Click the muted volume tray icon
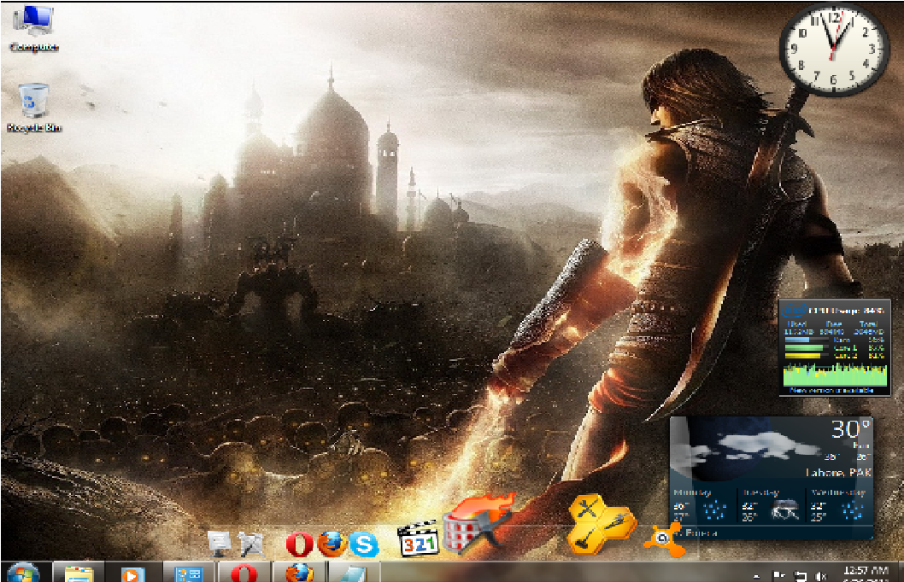 click(x=822, y=575)
